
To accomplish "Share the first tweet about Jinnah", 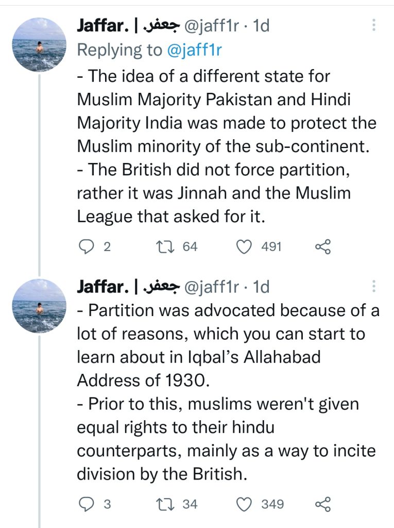I will tap(323, 247).
